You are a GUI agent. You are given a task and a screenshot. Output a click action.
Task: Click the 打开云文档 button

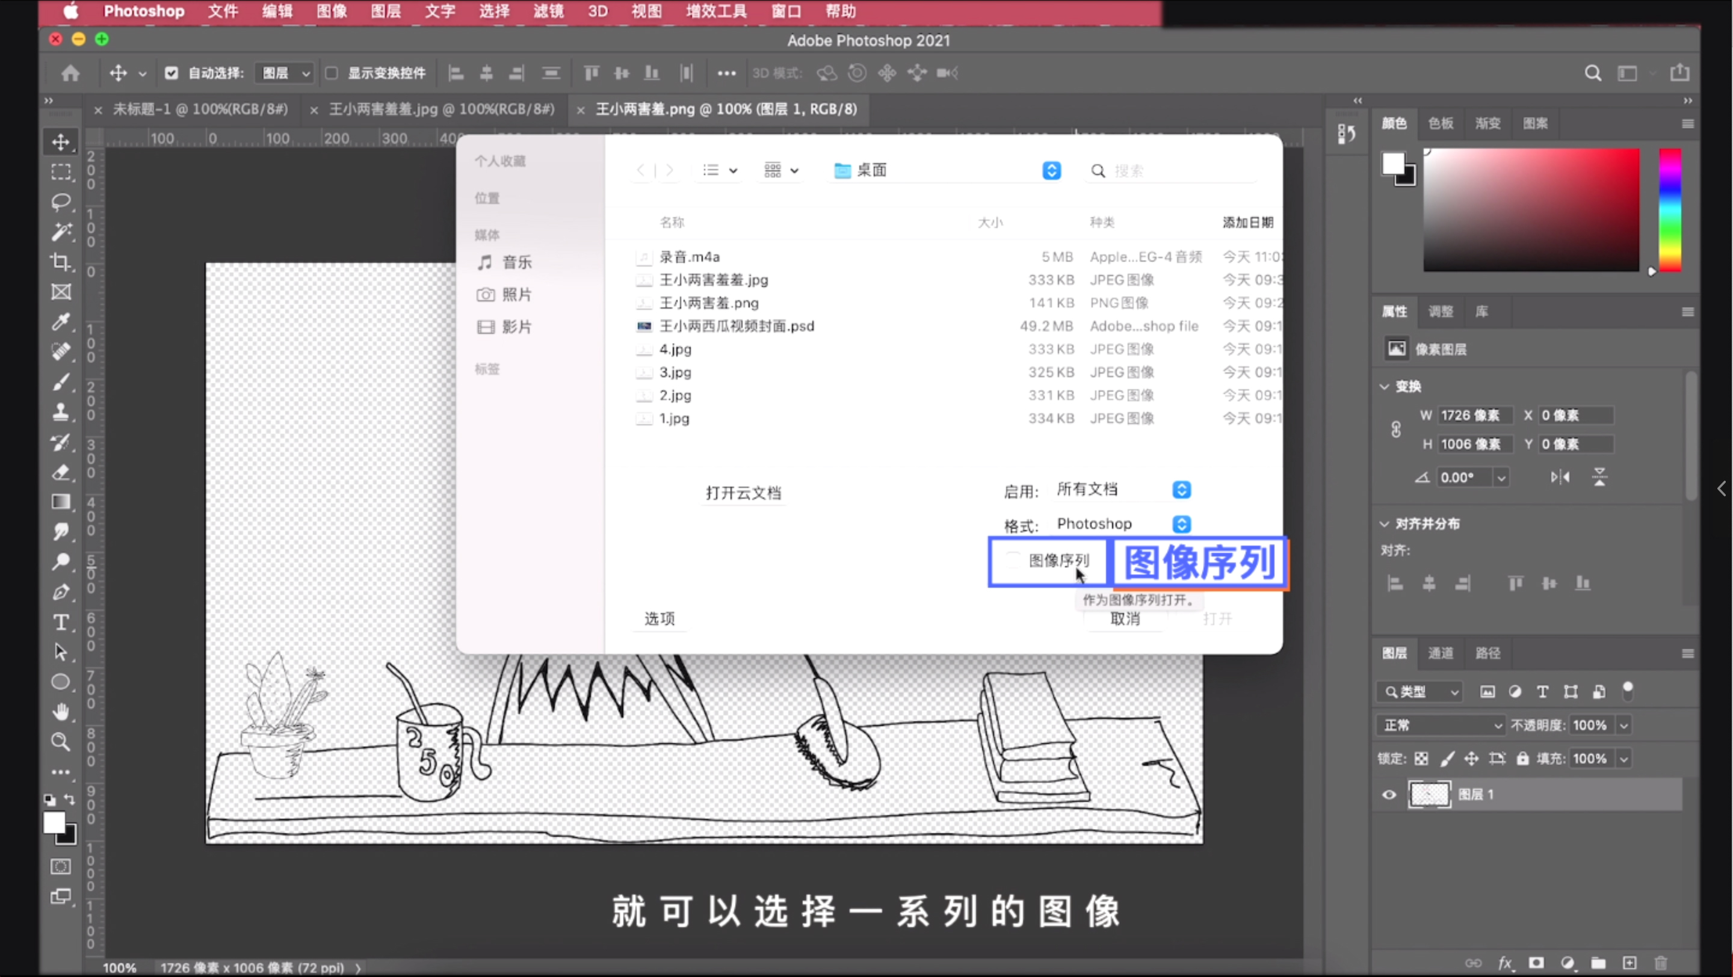coord(743,493)
